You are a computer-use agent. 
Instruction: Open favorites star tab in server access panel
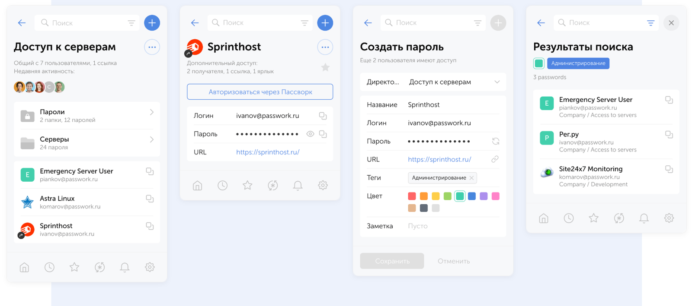coord(74,267)
